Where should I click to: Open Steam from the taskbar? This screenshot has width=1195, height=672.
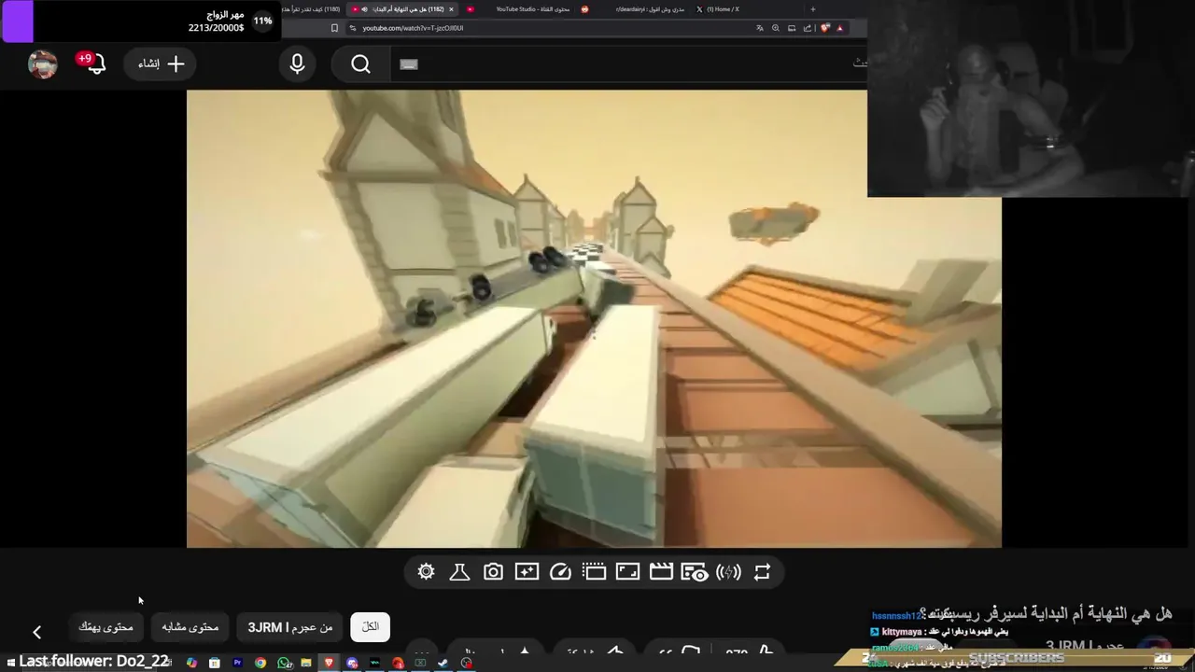443,663
